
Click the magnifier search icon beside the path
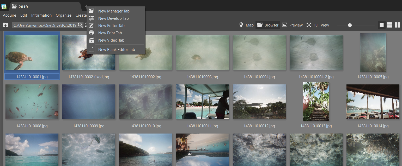pyautogui.click(x=81, y=25)
